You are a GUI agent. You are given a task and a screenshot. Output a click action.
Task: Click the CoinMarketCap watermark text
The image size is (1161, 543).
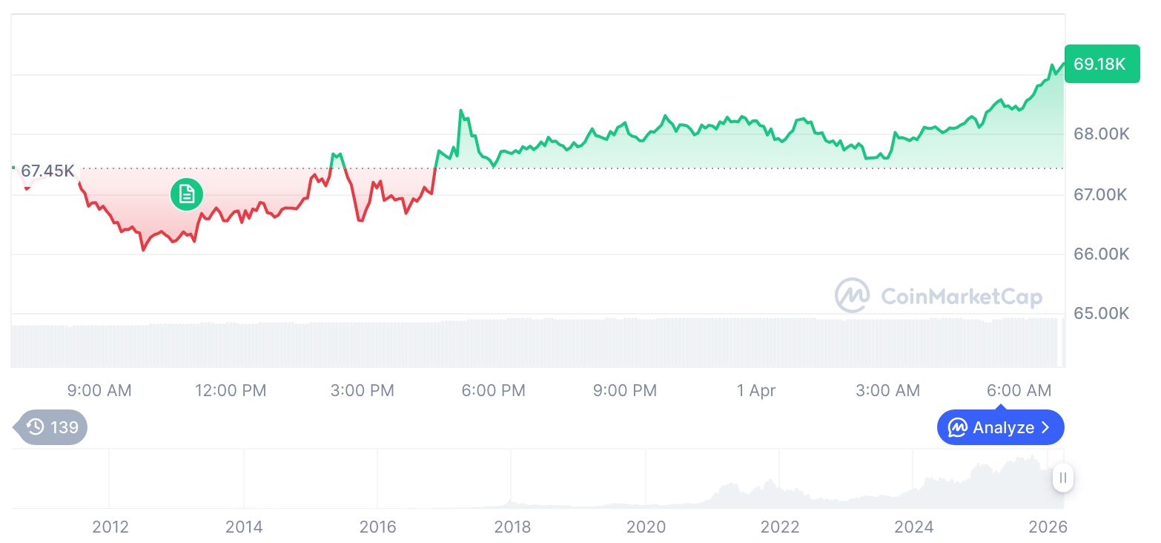962,297
